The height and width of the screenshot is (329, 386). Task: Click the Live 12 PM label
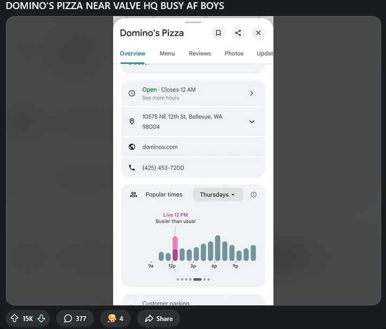(x=175, y=215)
